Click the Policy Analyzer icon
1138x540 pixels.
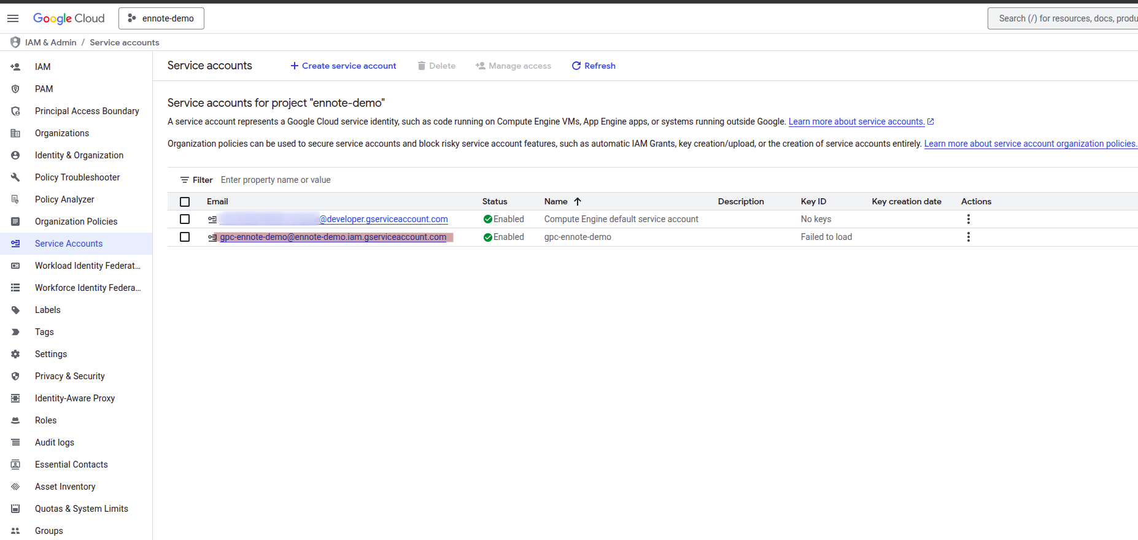(15, 199)
